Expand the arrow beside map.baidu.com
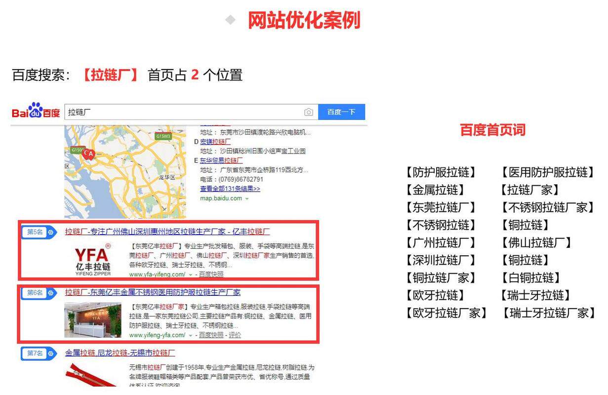This screenshot has height=395, width=608. [x=247, y=198]
